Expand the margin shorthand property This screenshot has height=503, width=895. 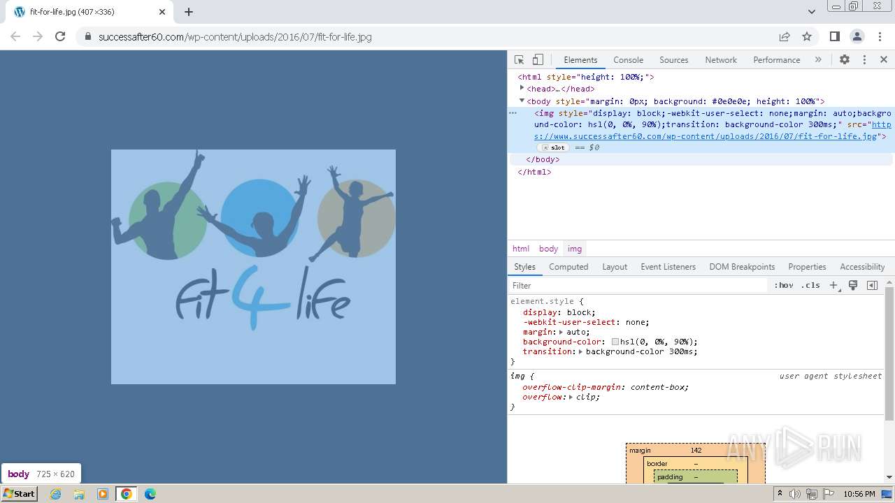click(x=561, y=333)
